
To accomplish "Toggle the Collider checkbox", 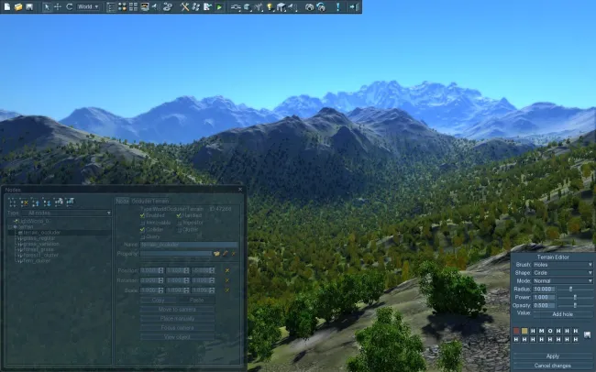I will 142,229.
